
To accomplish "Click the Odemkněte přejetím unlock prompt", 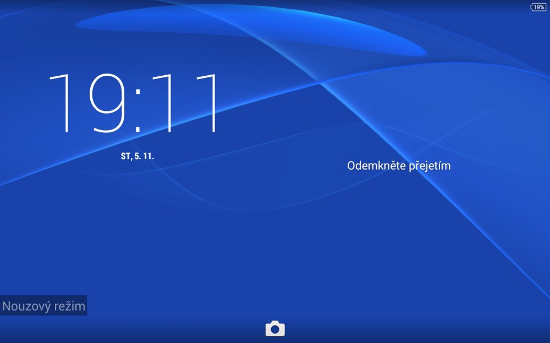I will coord(399,165).
